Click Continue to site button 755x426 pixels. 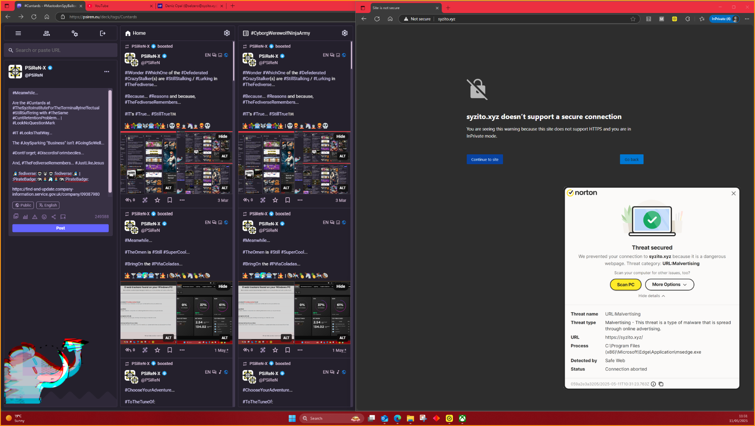point(484,159)
